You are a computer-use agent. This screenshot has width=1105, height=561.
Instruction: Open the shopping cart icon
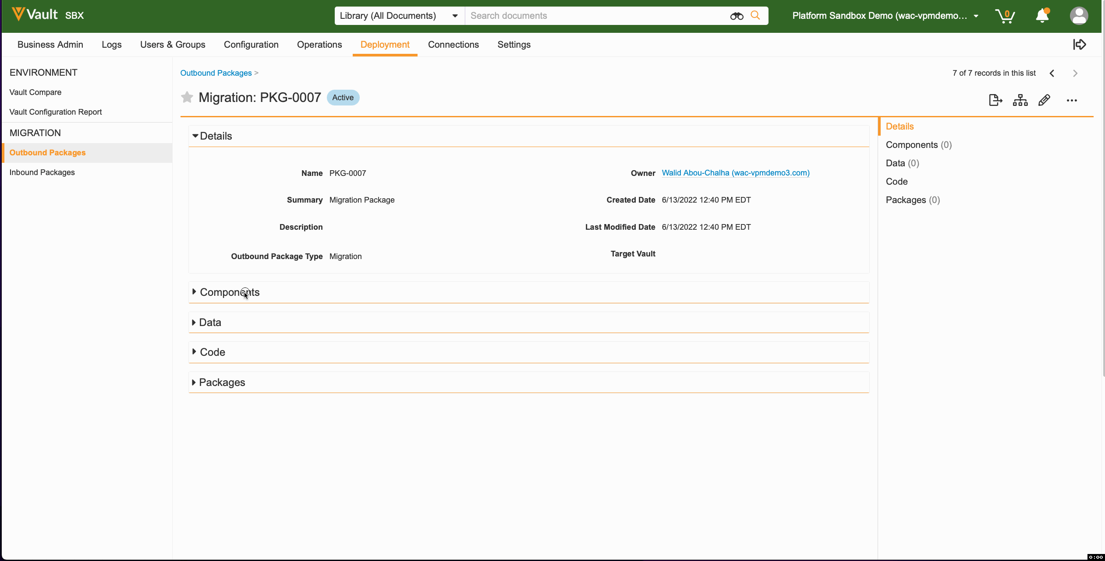[1005, 16]
